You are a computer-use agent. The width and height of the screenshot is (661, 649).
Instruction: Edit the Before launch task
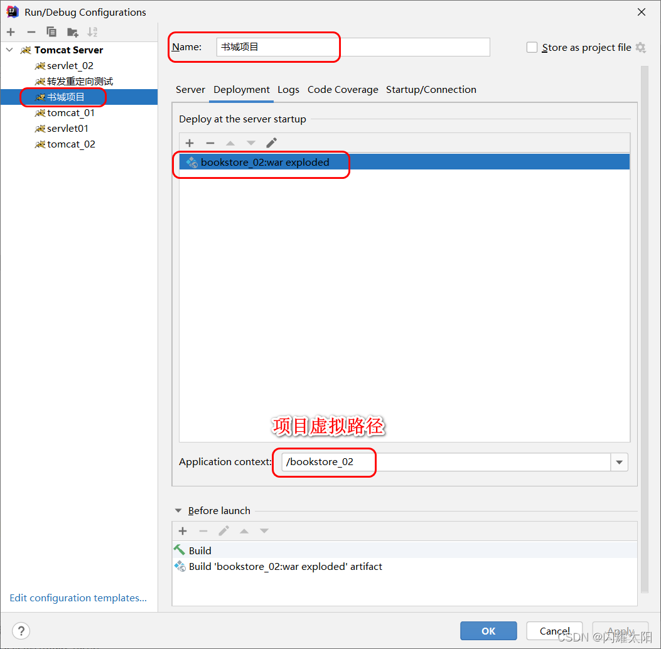coord(223,531)
